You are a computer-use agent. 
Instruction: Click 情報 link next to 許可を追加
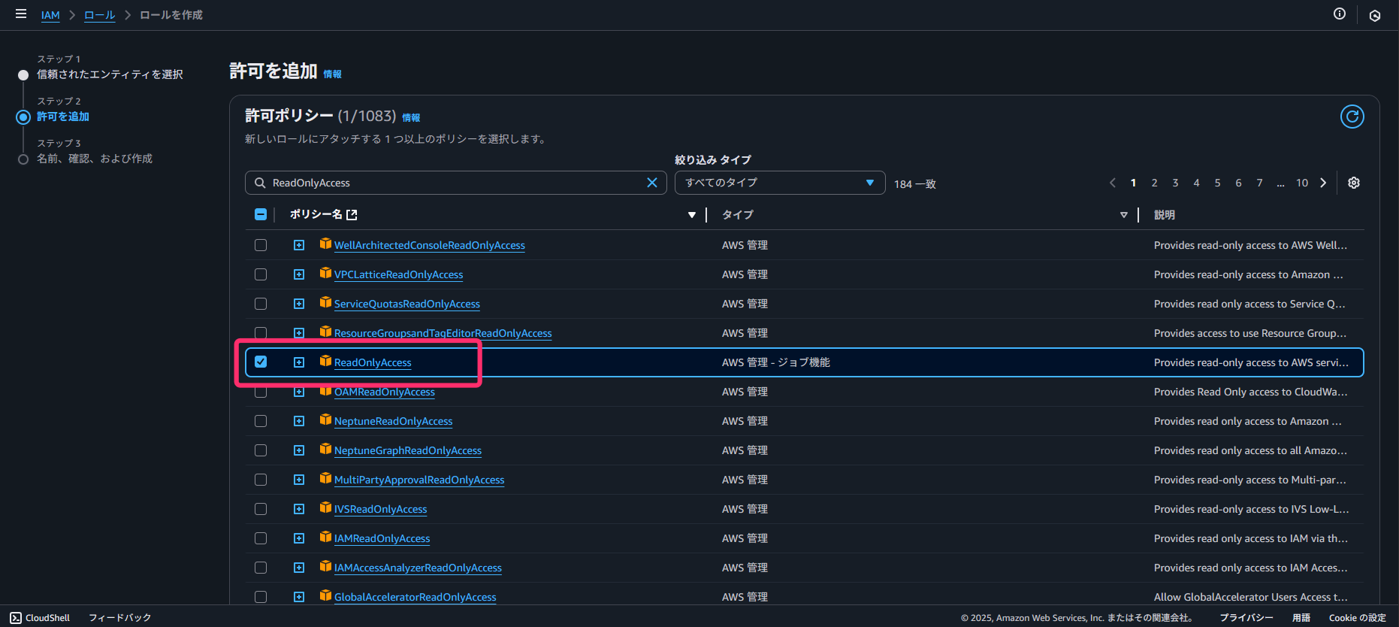tap(332, 74)
